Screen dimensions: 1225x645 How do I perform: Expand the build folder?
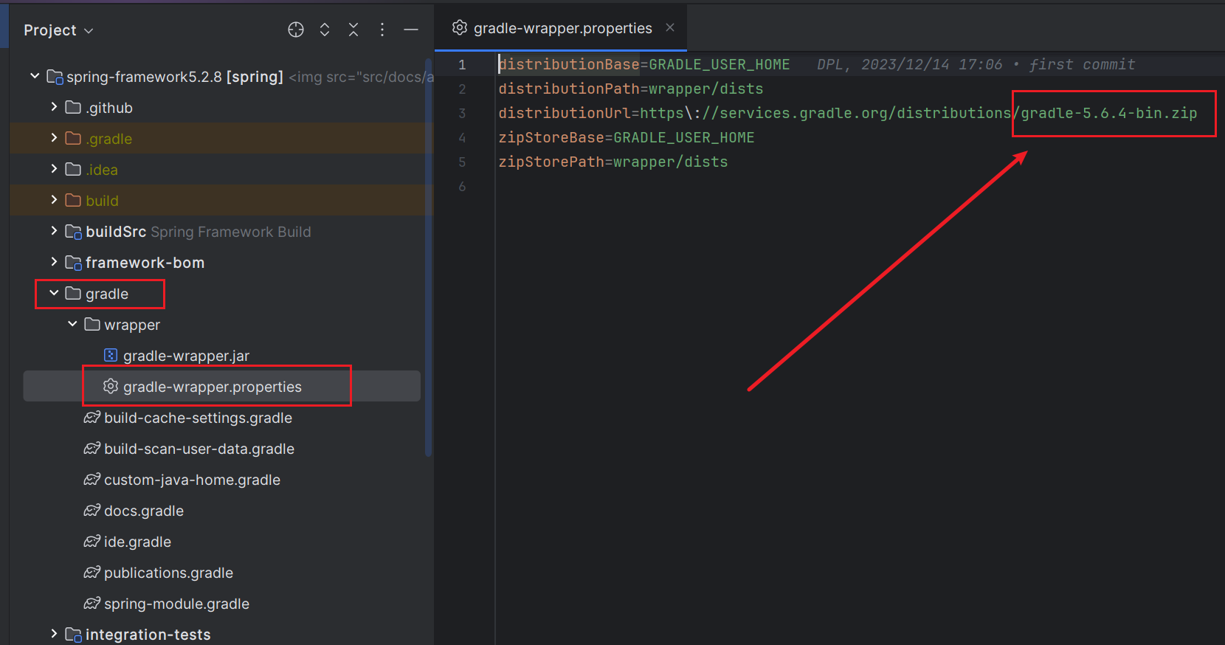(54, 200)
